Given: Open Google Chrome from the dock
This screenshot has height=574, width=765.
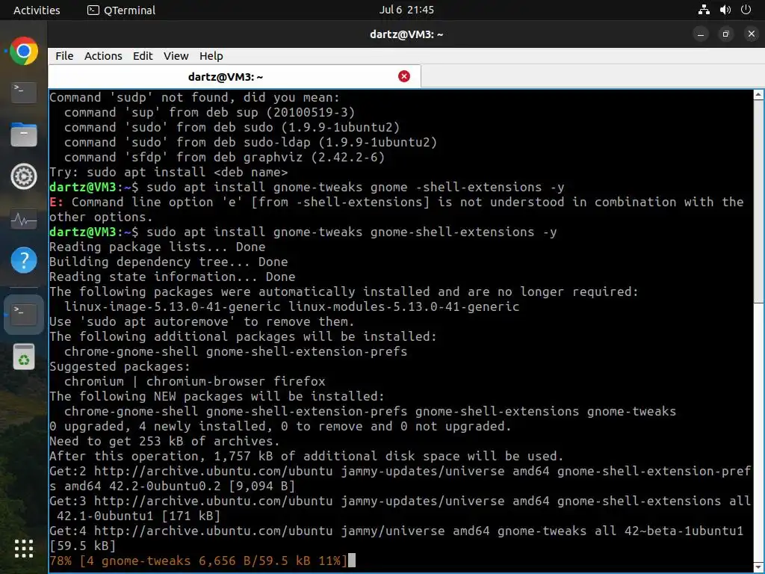Looking at the screenshot, I should coord(23,51).
